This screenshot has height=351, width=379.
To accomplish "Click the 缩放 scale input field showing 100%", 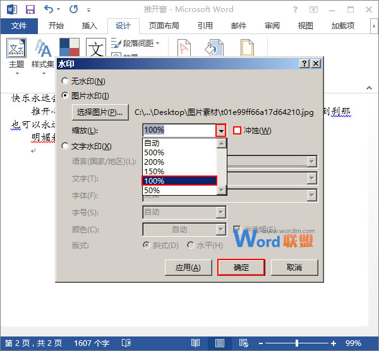I will point(179,130).
